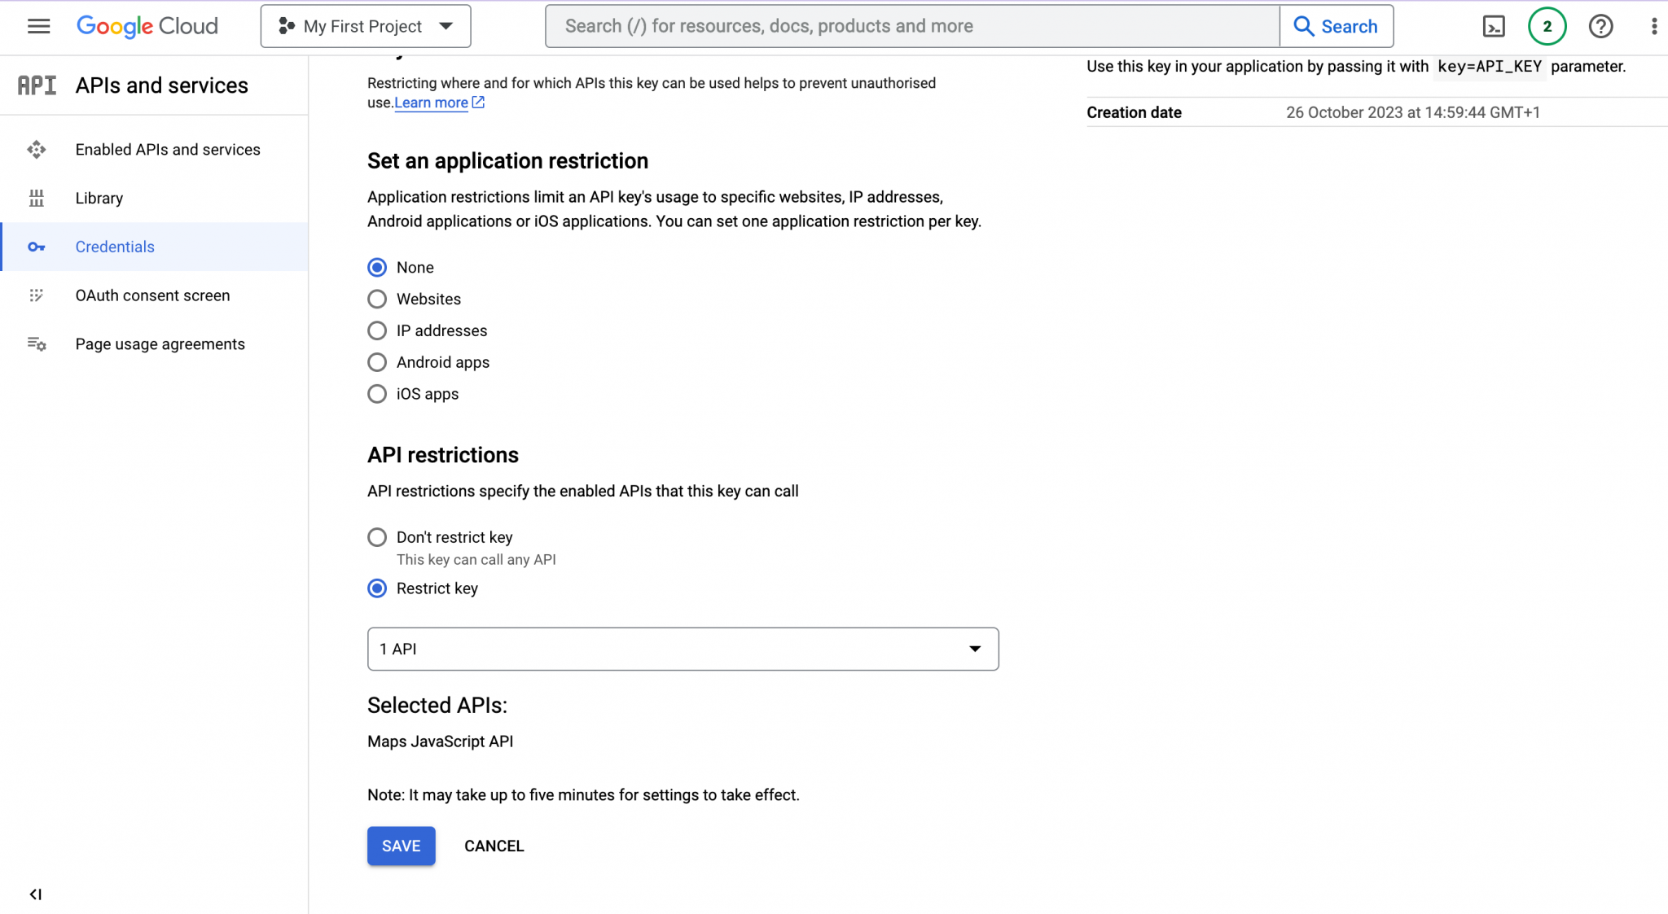Click the API logo icon beside APIs and services
Viewport: 1668px width, 914px height.
(37, 85)
